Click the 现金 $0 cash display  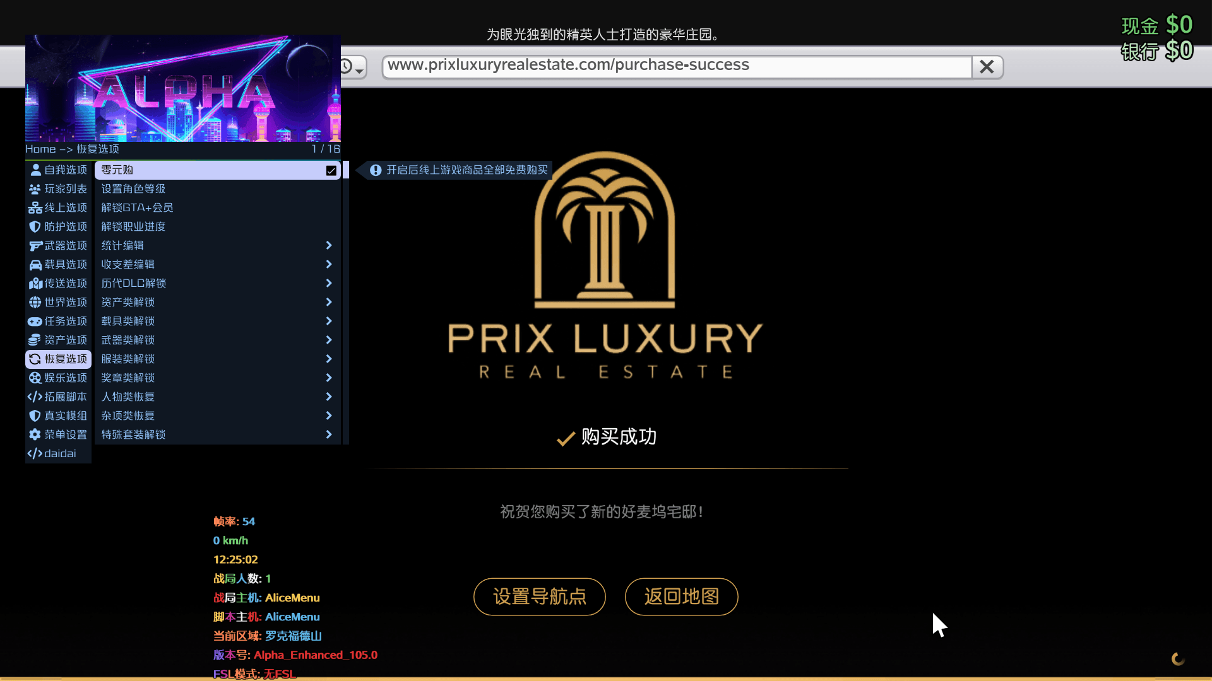[x=1157, y=25]
